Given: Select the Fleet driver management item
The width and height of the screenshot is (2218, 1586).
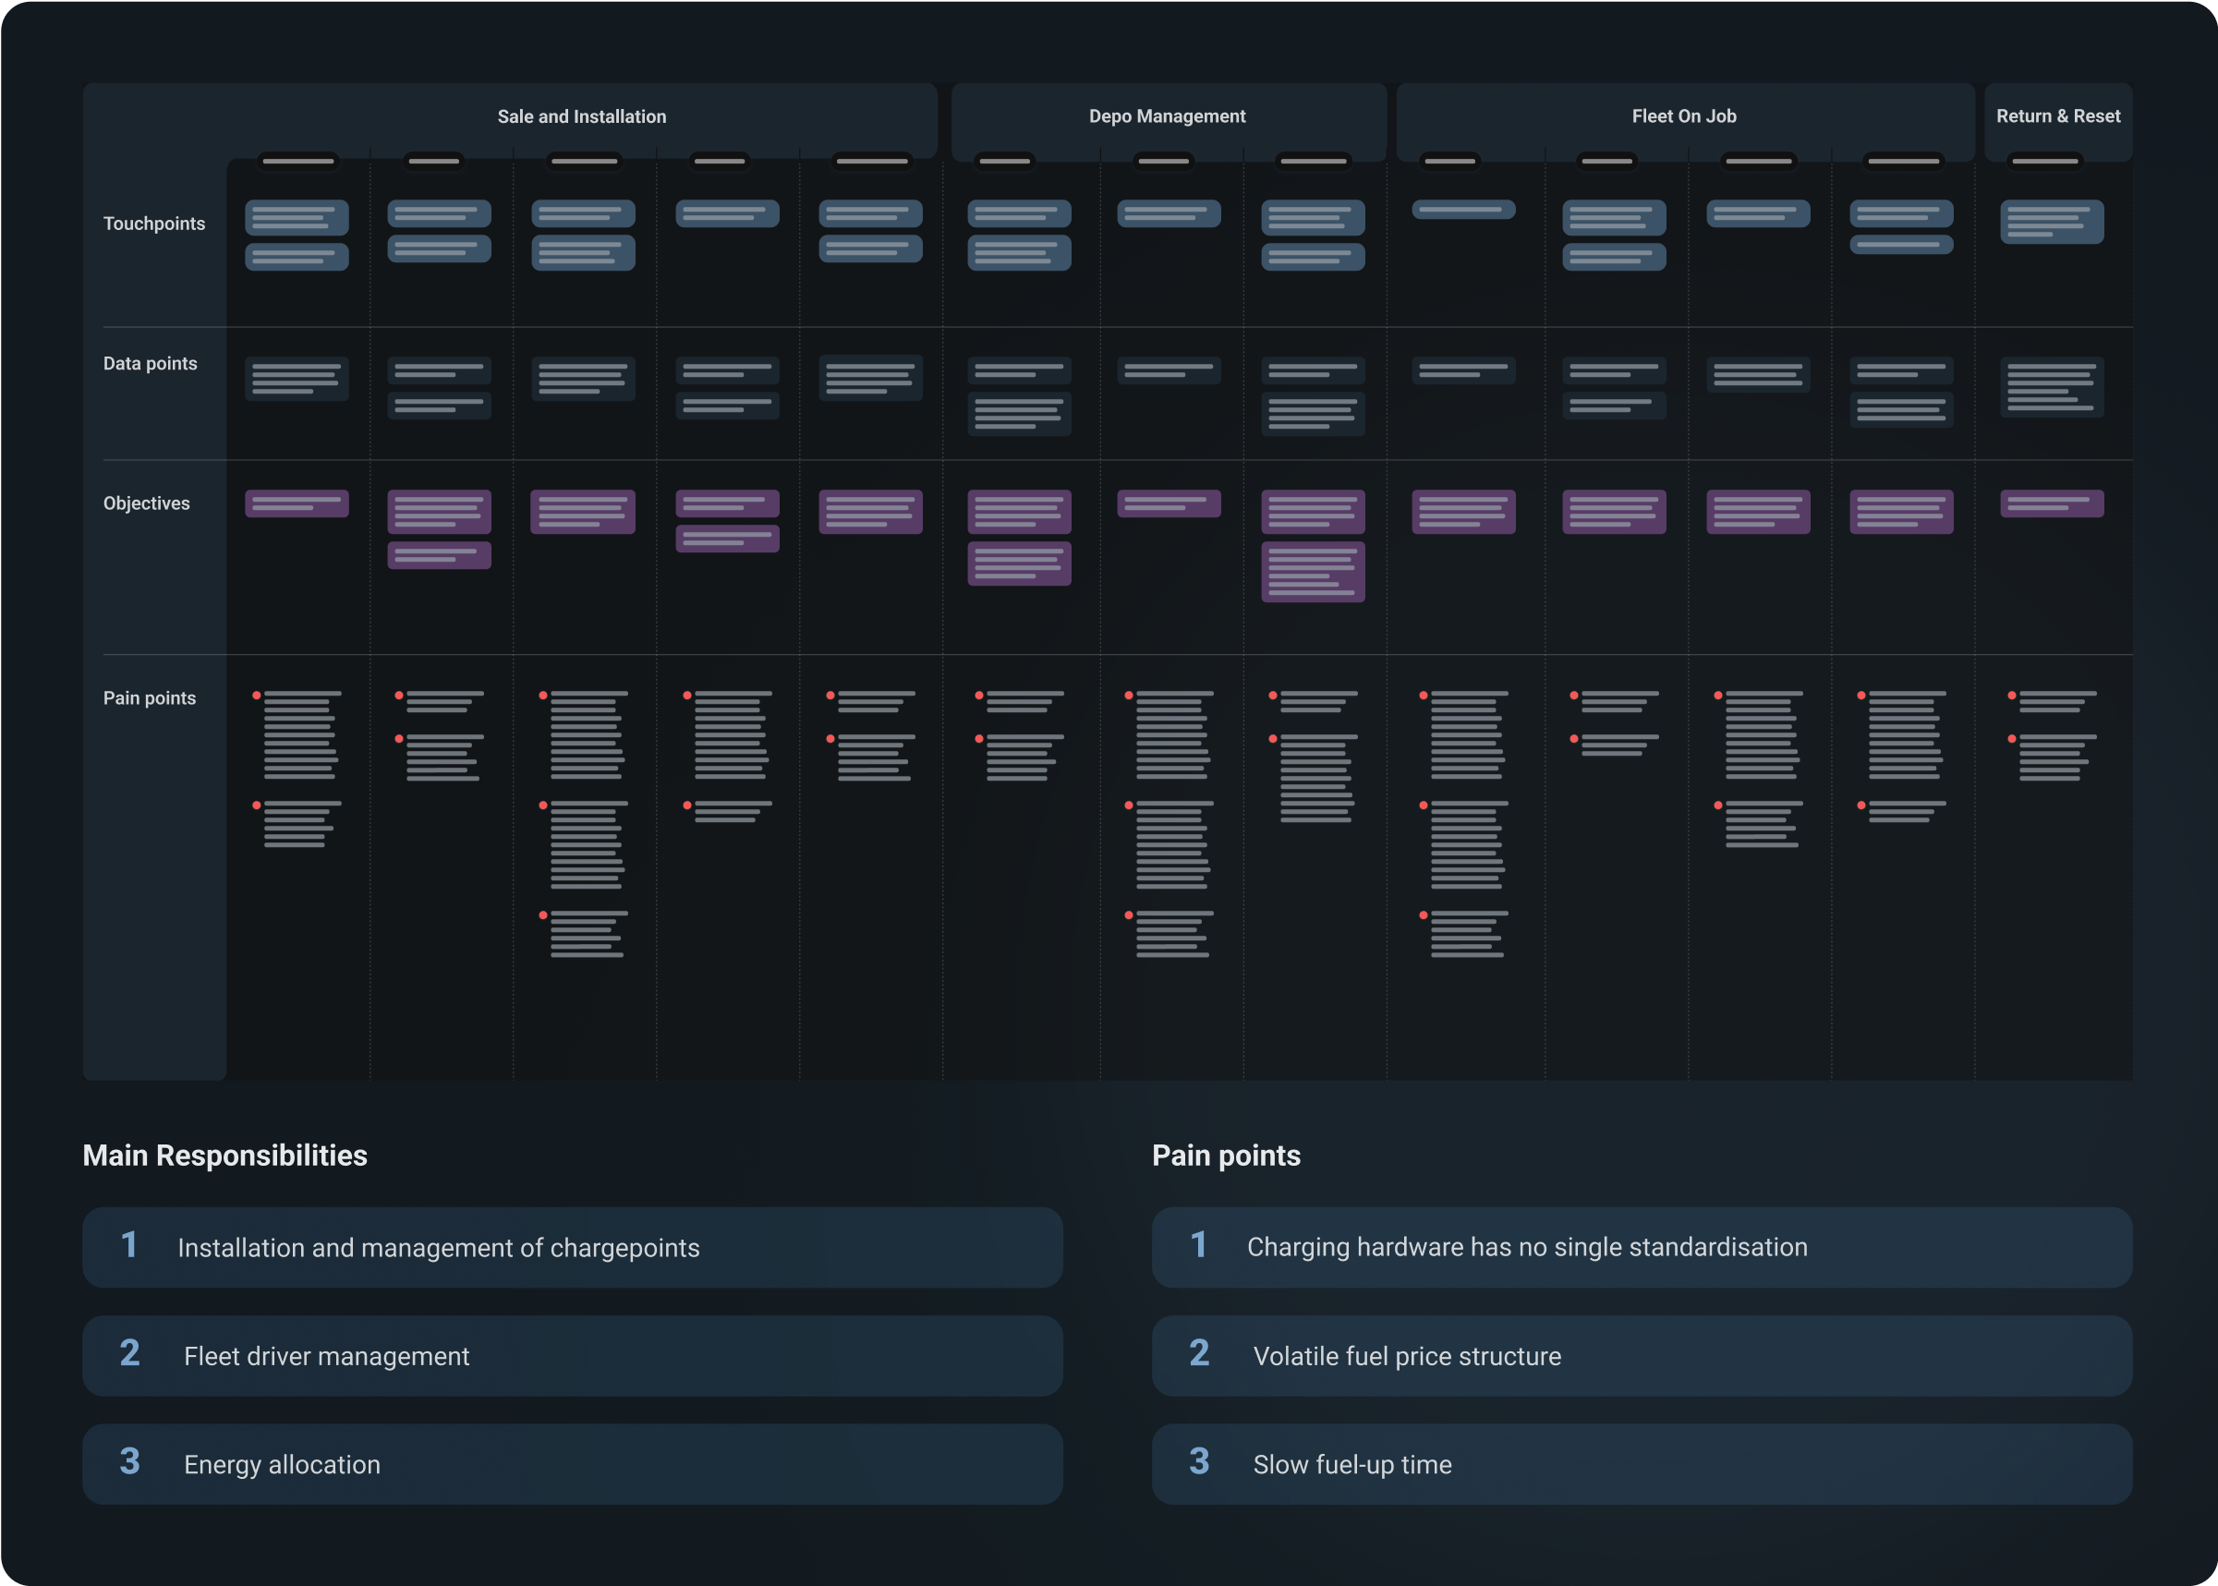Looking at the screenshot, I should point(326,1355).
